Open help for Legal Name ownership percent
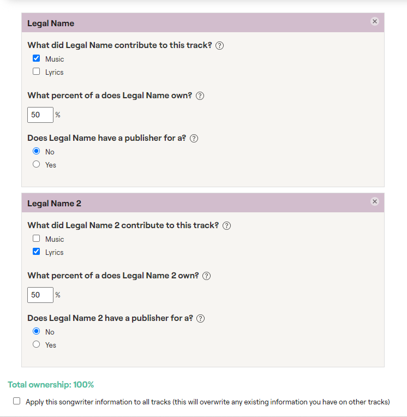Image resolution: width=407 pixels, height=417 pixels. tap(200, 96)
